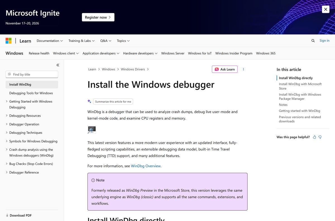Open the more actions ellipsis menu
Image resolution: width=335 pixels, height=221 pixels.
coord(243,69)
